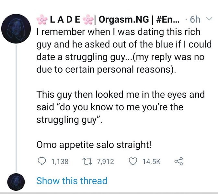
Task: Like the tweet with the heart icon
Action: (x=133, y=161)
